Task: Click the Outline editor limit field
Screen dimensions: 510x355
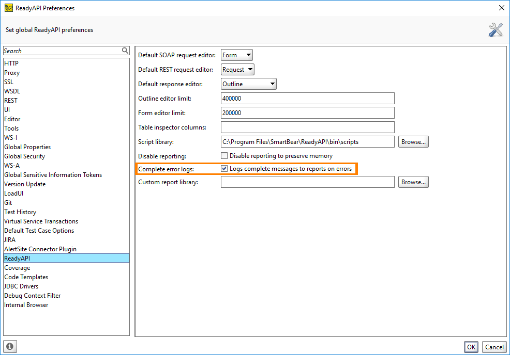Action: coord(308,99)
